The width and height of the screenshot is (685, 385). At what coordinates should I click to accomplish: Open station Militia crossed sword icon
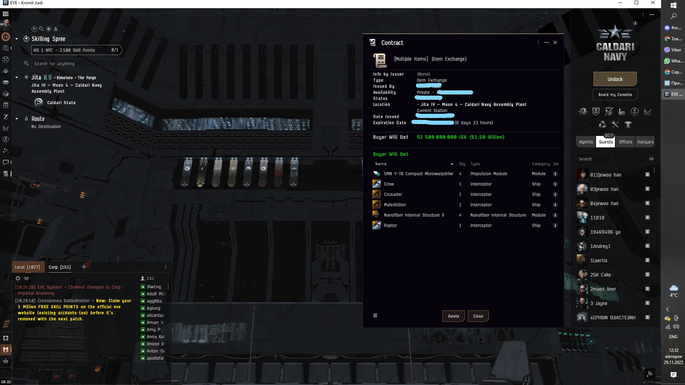[609, 112]
